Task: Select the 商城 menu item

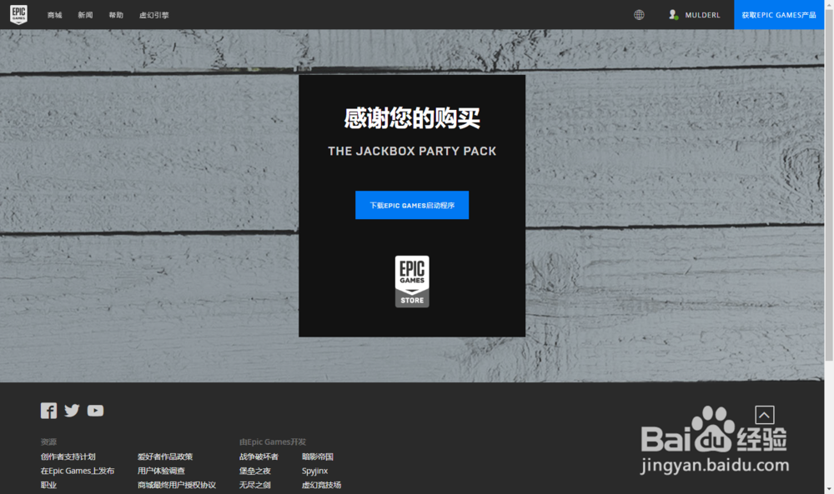Action: coord(54,14)
